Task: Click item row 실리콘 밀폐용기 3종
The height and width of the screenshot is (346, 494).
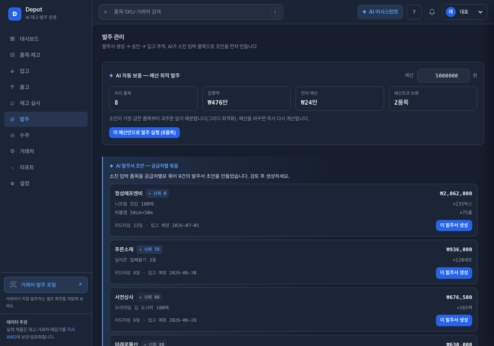Action: click(x=294, y=260)
